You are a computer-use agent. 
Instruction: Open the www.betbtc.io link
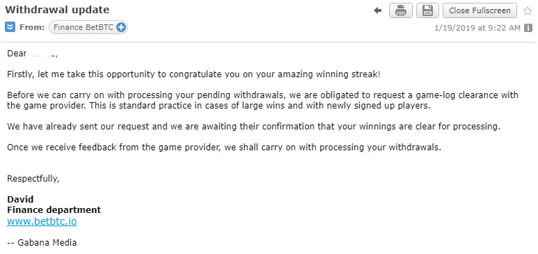pos(42,221)
